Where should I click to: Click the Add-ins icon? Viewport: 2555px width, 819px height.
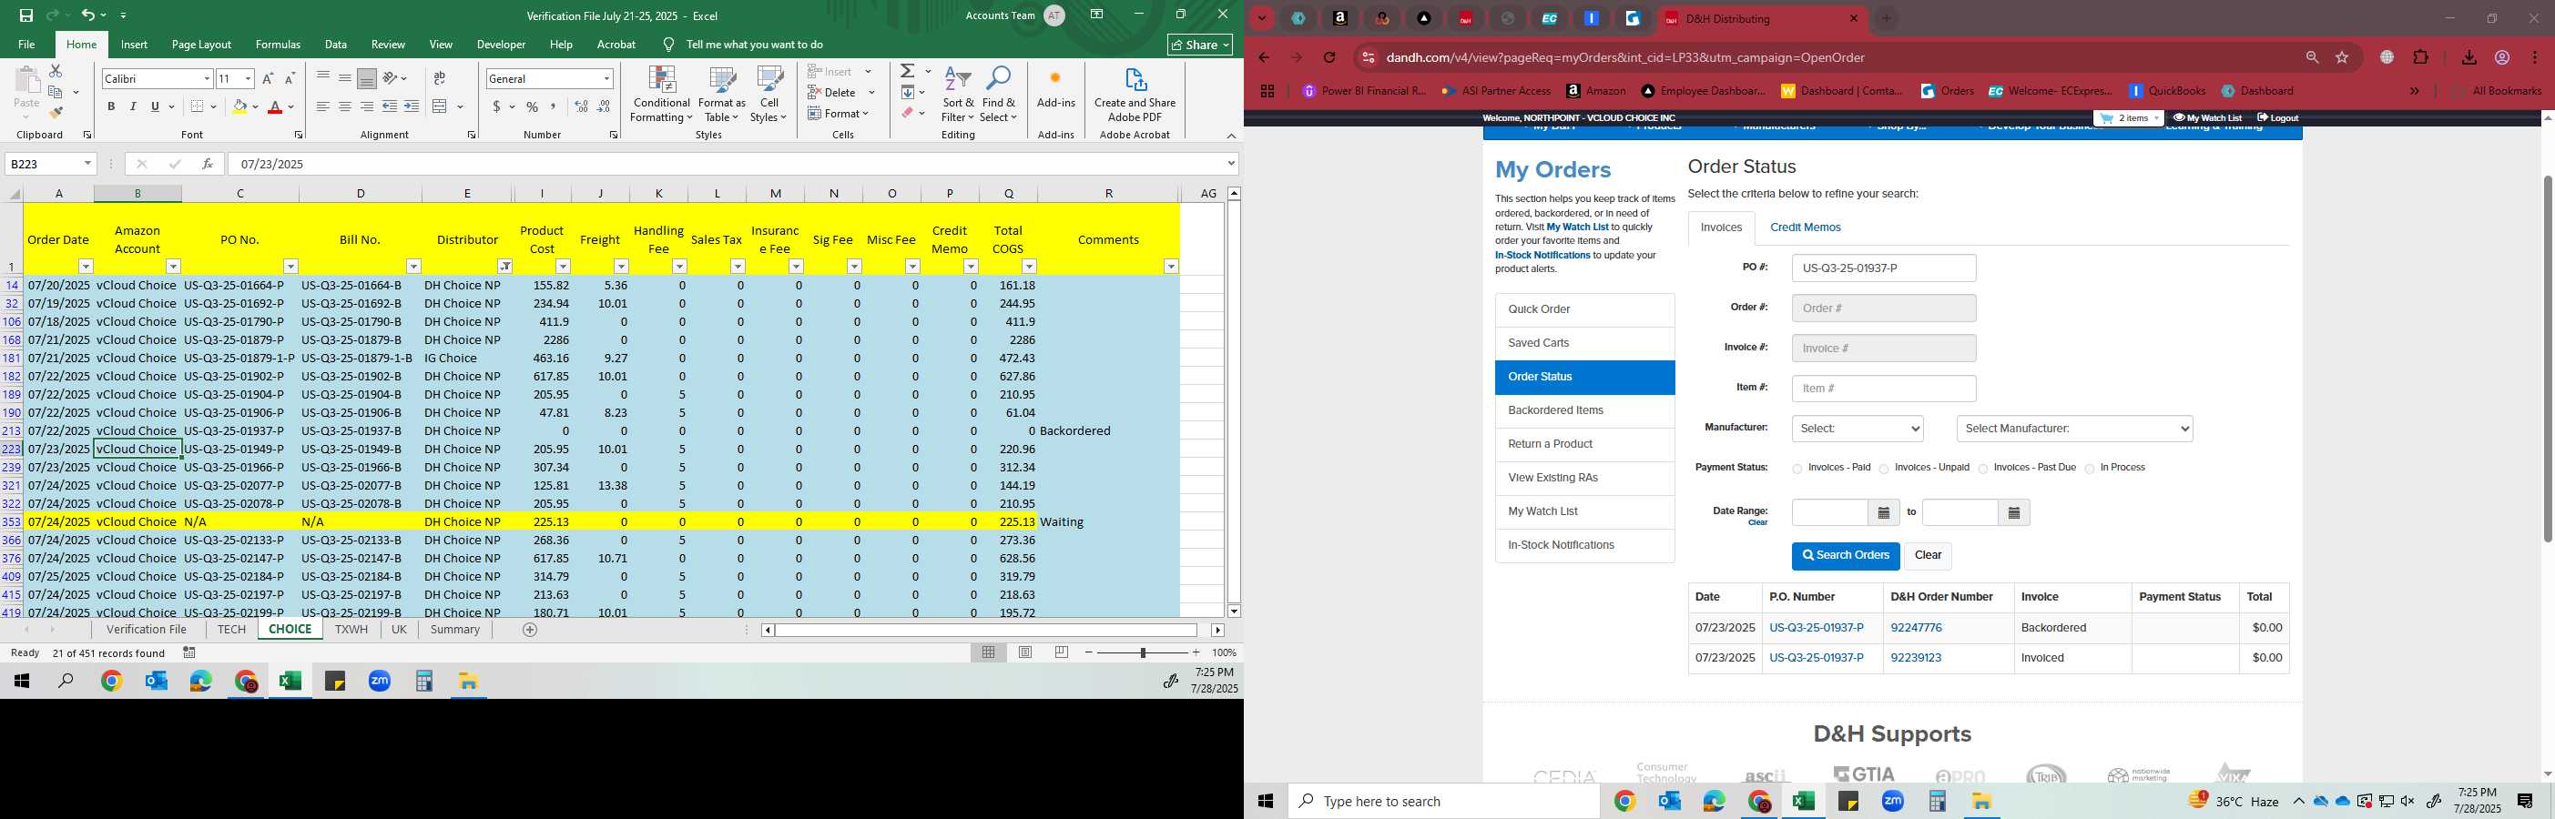[x=1055, y=89]
